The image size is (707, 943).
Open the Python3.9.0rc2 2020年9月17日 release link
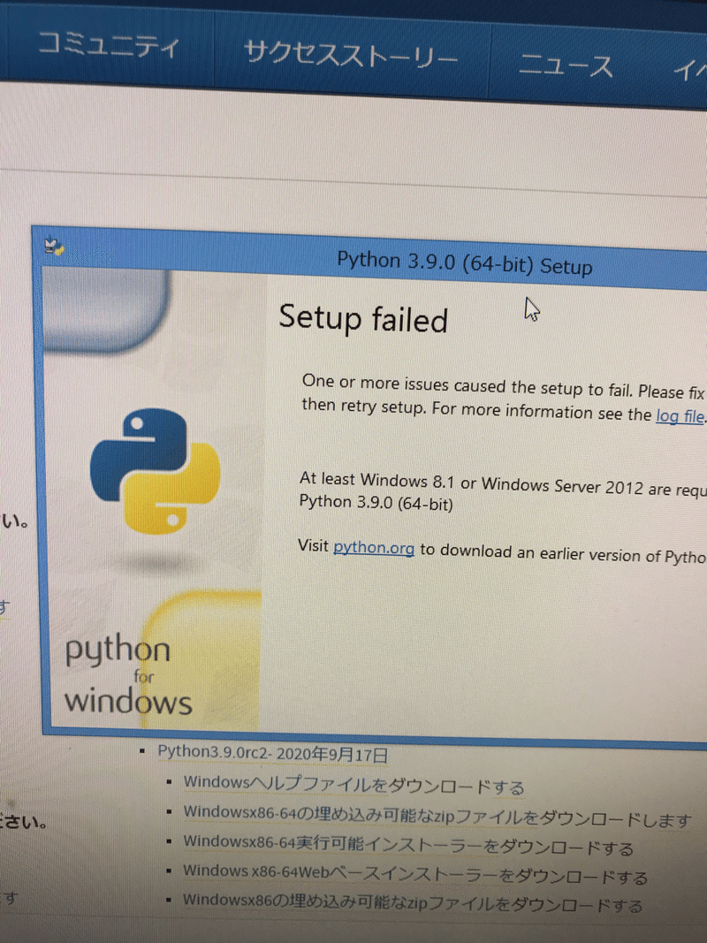[x=273, y=753]
